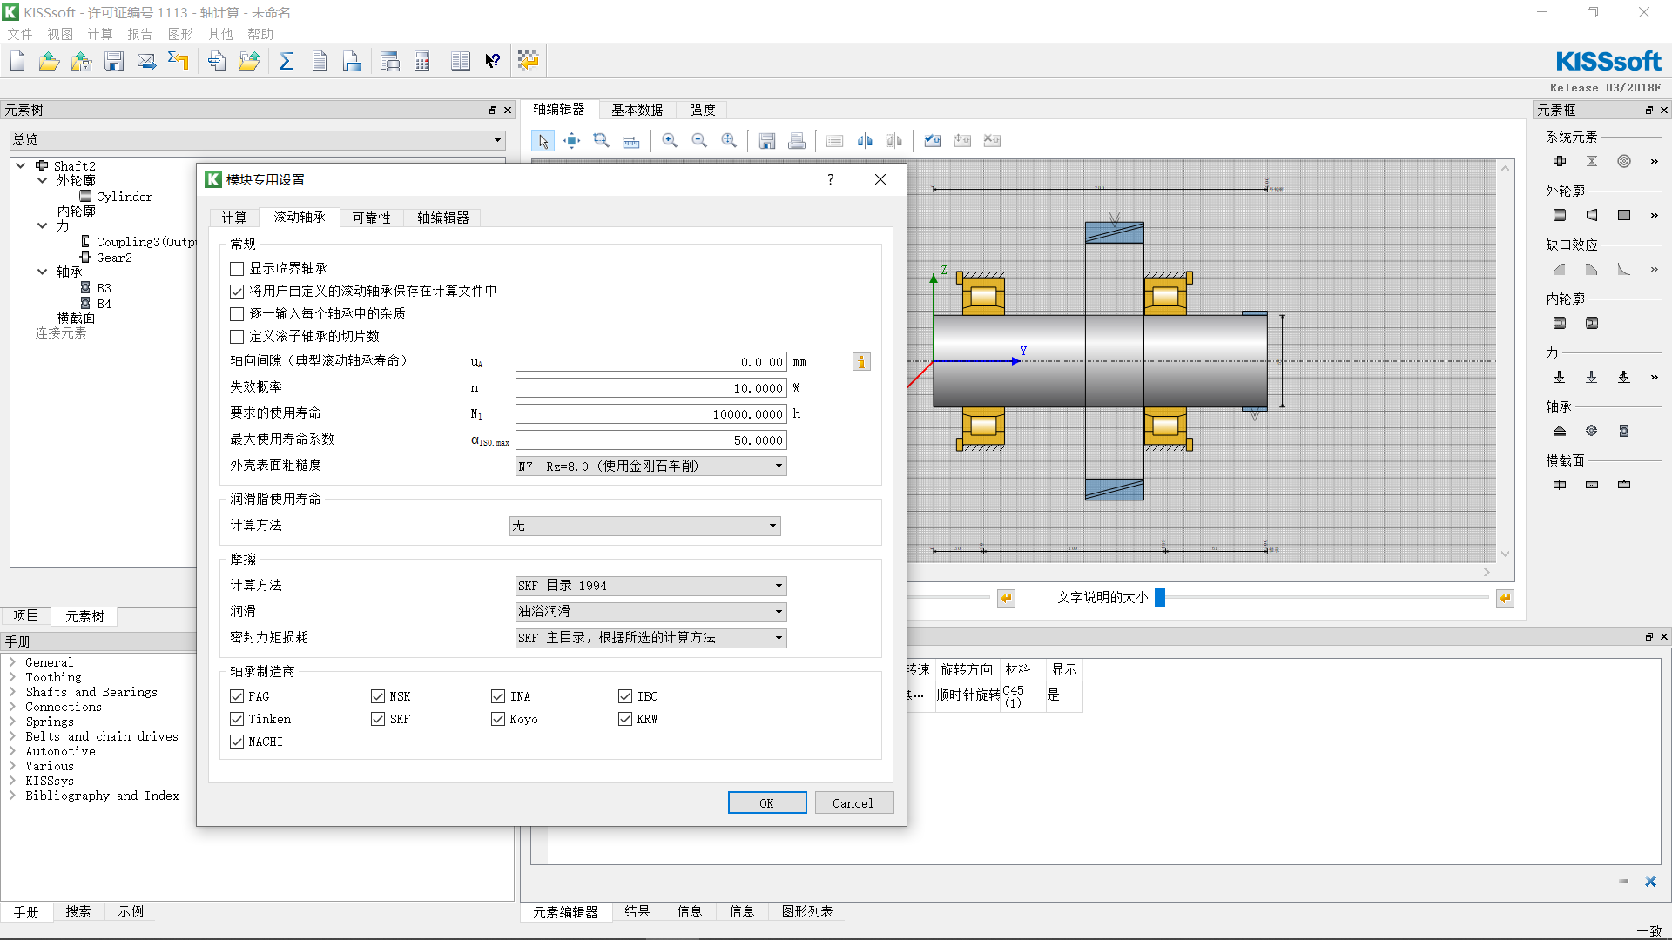Uncheck the NACHI manufacturer checkbox
Viewport: 1672px width, 940px height.
tap(237, 742)
